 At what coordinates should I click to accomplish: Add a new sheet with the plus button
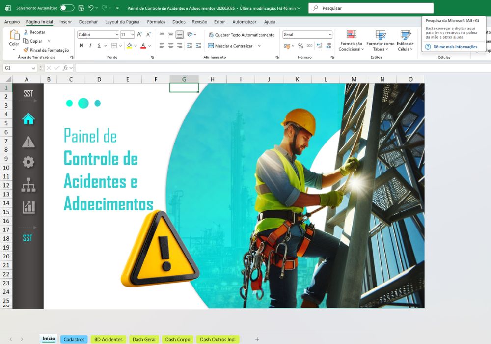pyautogui.click(x=257, y=339)
